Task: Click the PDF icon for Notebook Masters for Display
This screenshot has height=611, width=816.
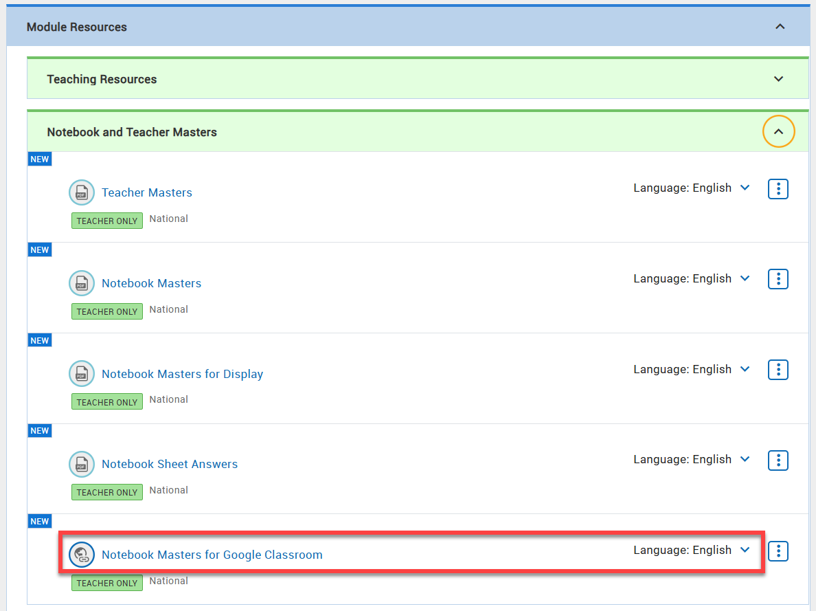Action: coord(82,373)
